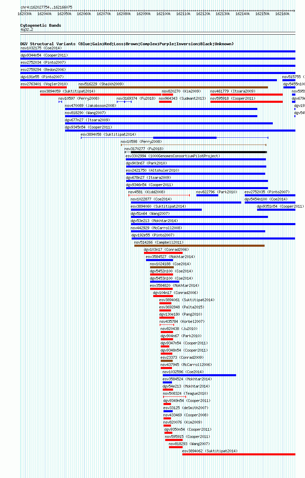305x478 pixels.
Task: Click the brown esv23373 (Conrad2009) bar
Action: [167, 361]
